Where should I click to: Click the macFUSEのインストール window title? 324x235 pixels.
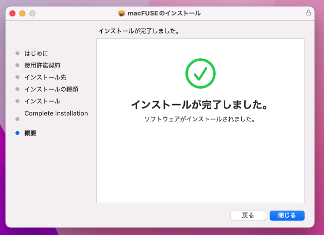pyautogui.click(x=164, y=13)
